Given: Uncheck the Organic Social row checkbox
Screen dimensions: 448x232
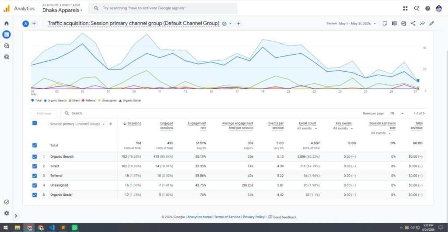Looking at the screenshot, I should coord(35,195).
